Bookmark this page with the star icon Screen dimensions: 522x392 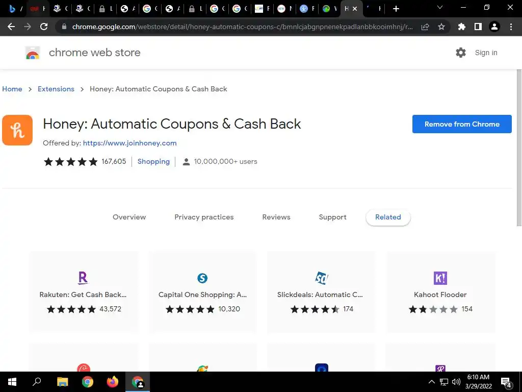tap(441, 27)
